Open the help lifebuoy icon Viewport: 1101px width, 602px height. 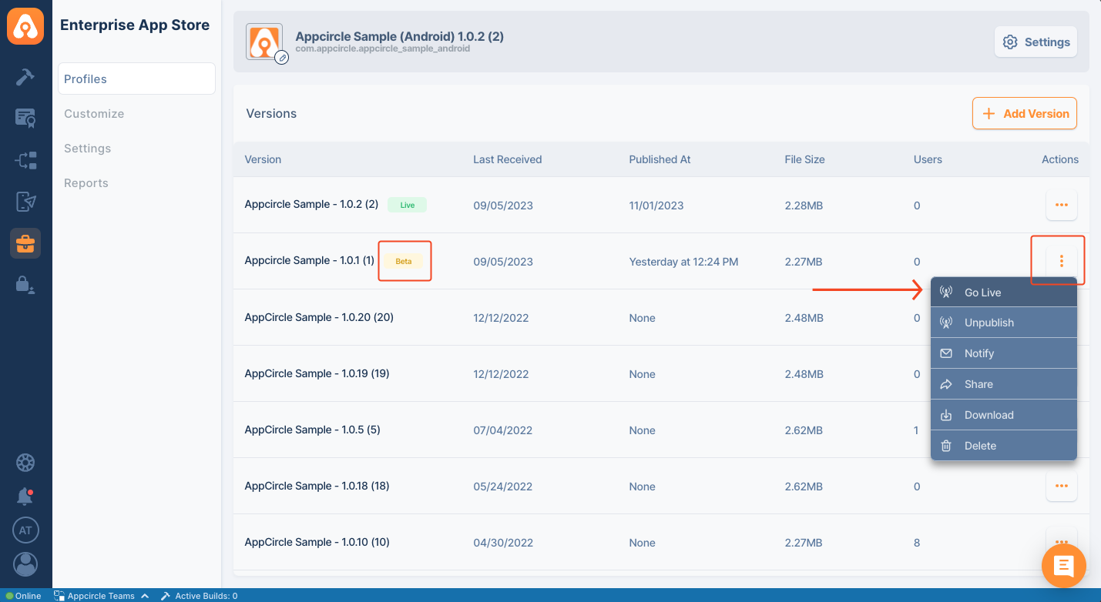25,463
